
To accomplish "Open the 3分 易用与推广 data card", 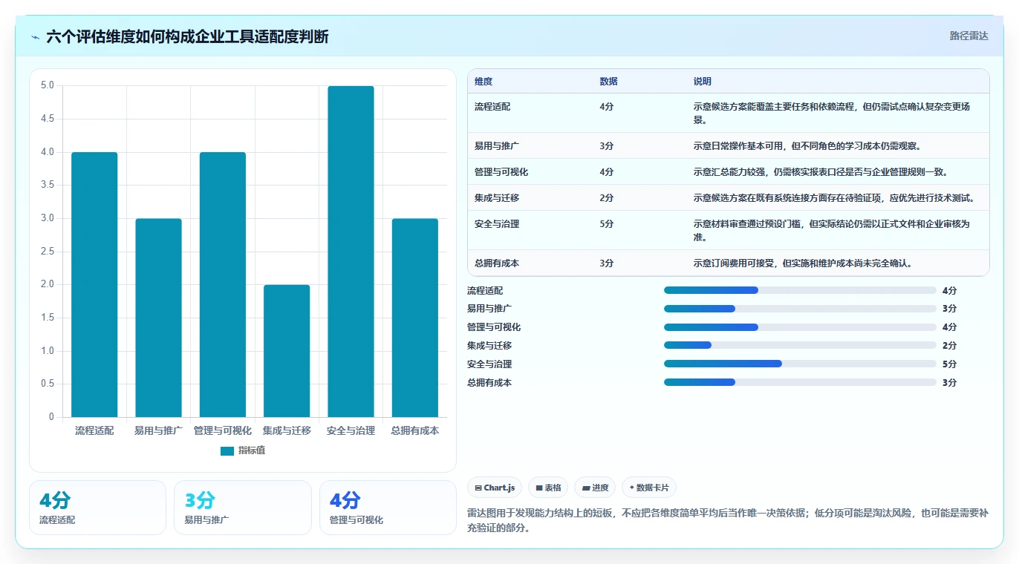I will pos(243,508).
